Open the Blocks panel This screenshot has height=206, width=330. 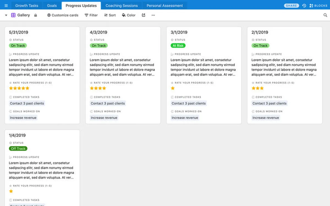point(318,5)
